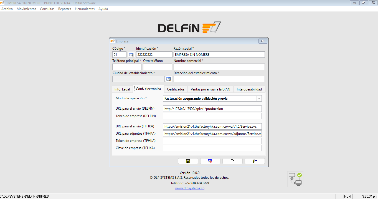This screenshot has width=378, height=199.
Task: Click the Otro teléfono field
Action: click(158, 67)
